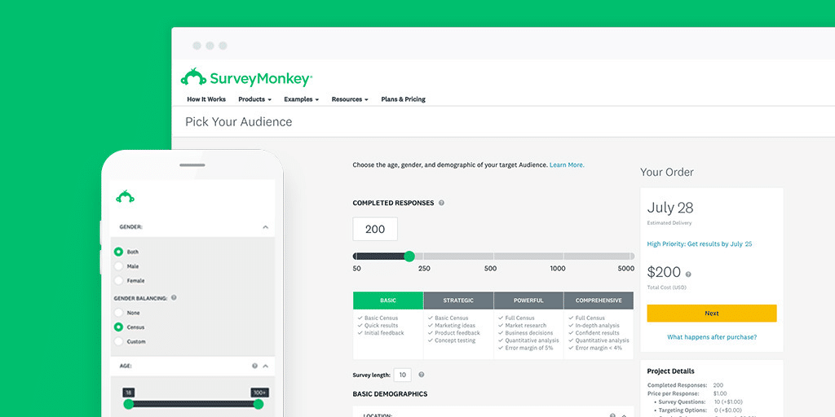The width and height of the screenshot is (835, 417).
Task: Select the Powerful plan tab
Action: pyautogui.click(x=528, y=301)
